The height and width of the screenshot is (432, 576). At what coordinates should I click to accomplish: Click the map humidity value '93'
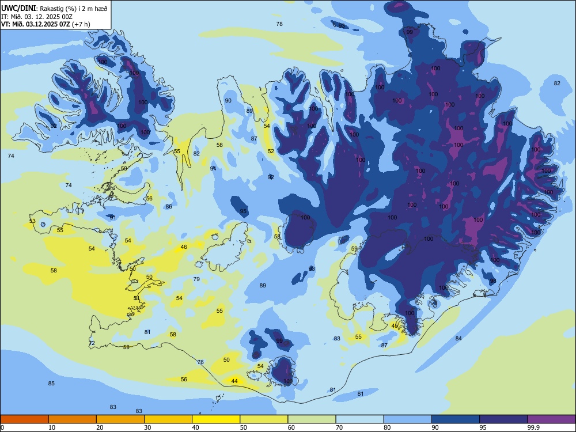click(342, 26)
